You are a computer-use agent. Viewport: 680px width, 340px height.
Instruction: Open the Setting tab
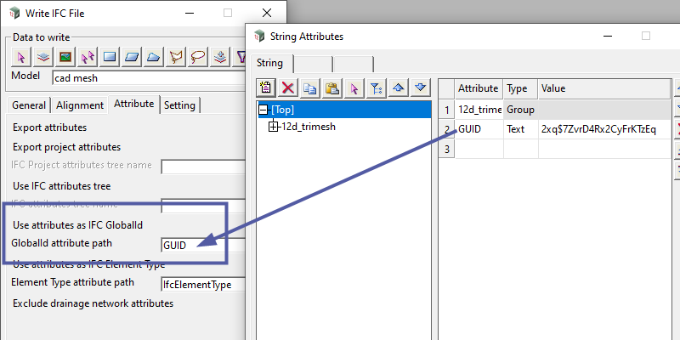pyautogui.click(x=180, y=105)
